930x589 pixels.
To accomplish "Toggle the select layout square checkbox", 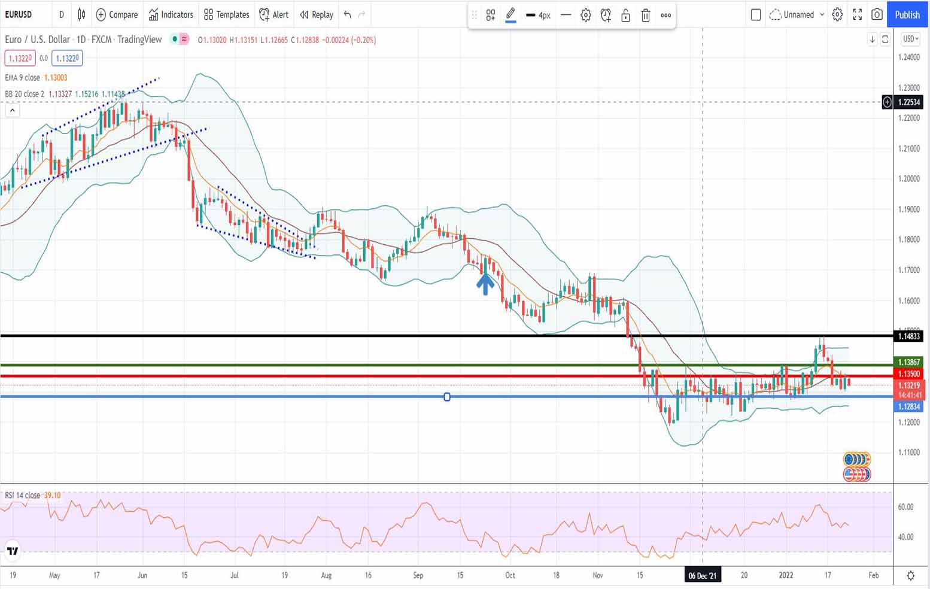I will click(755, 14).
